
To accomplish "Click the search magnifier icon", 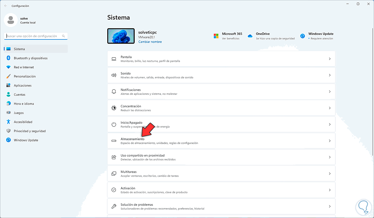I will tap(64, 36).
